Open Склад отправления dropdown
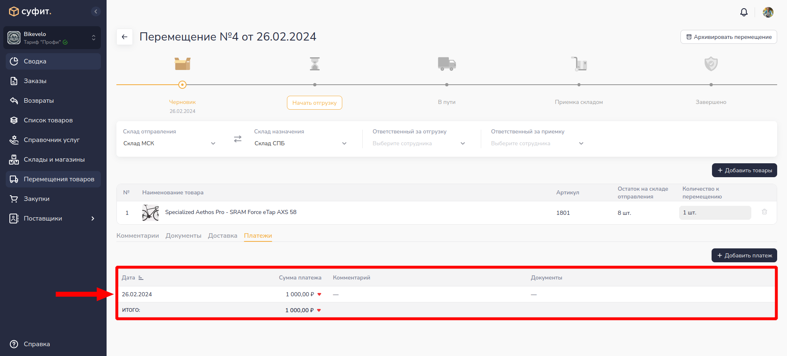Viewport: 787px width, 356px height. tap(169, 144)
